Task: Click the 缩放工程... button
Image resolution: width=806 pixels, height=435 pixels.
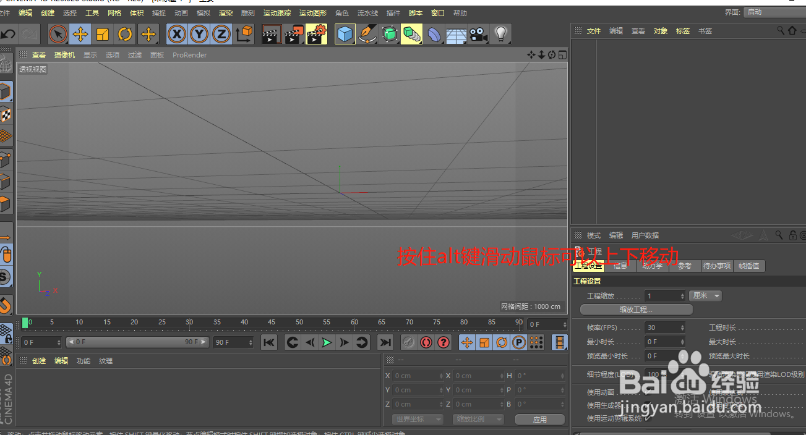Action: [636, 310]
